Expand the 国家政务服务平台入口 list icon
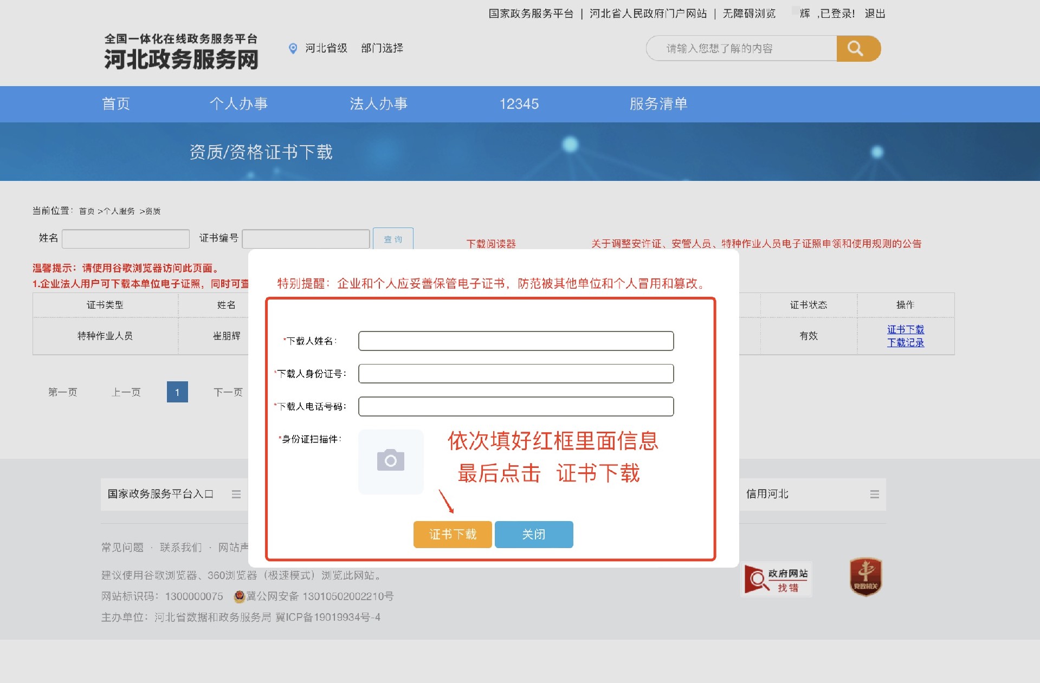Viewport: 1040px width, 683px height. coord(236,494)
